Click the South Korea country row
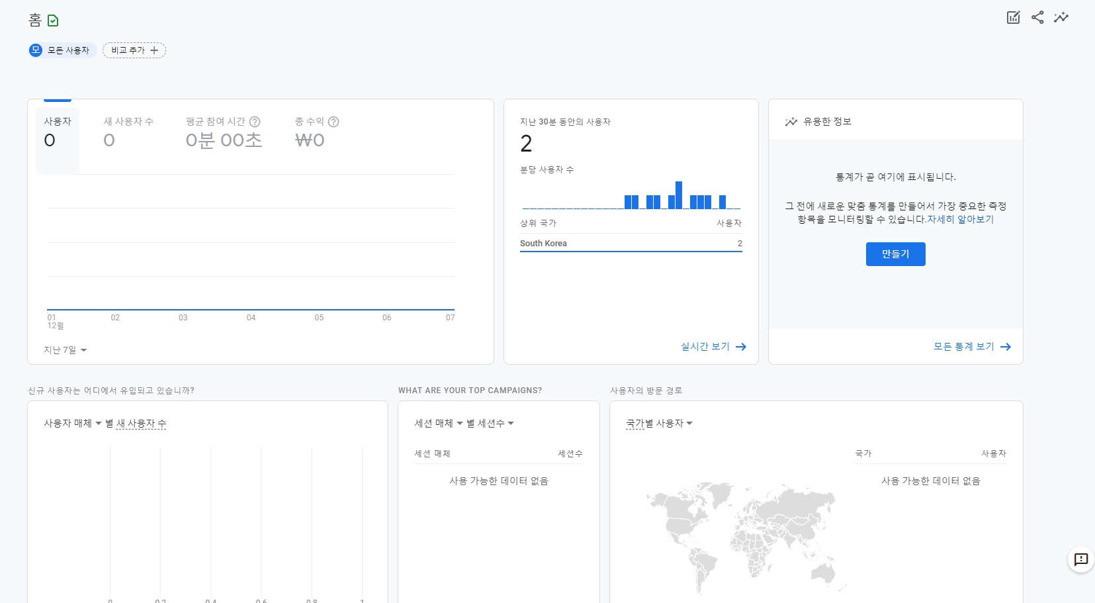The width and height of the screenshot is (1095, 603). tap(631, 244)
